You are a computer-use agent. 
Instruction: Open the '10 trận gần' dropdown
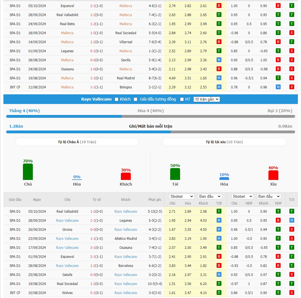coord(206,99)
